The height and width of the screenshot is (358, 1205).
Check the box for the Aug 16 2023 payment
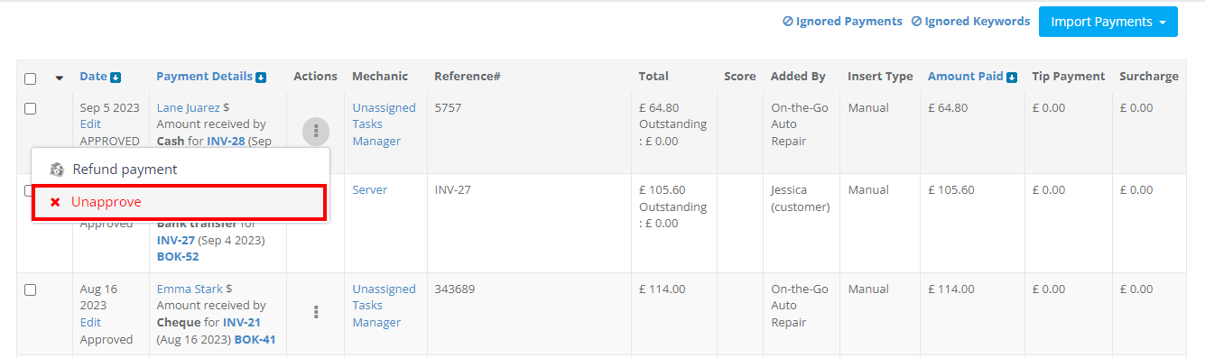(x=30, y=289)
